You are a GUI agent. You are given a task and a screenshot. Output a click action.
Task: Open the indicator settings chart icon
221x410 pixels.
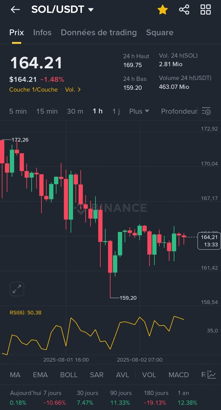tap(212, 374)
